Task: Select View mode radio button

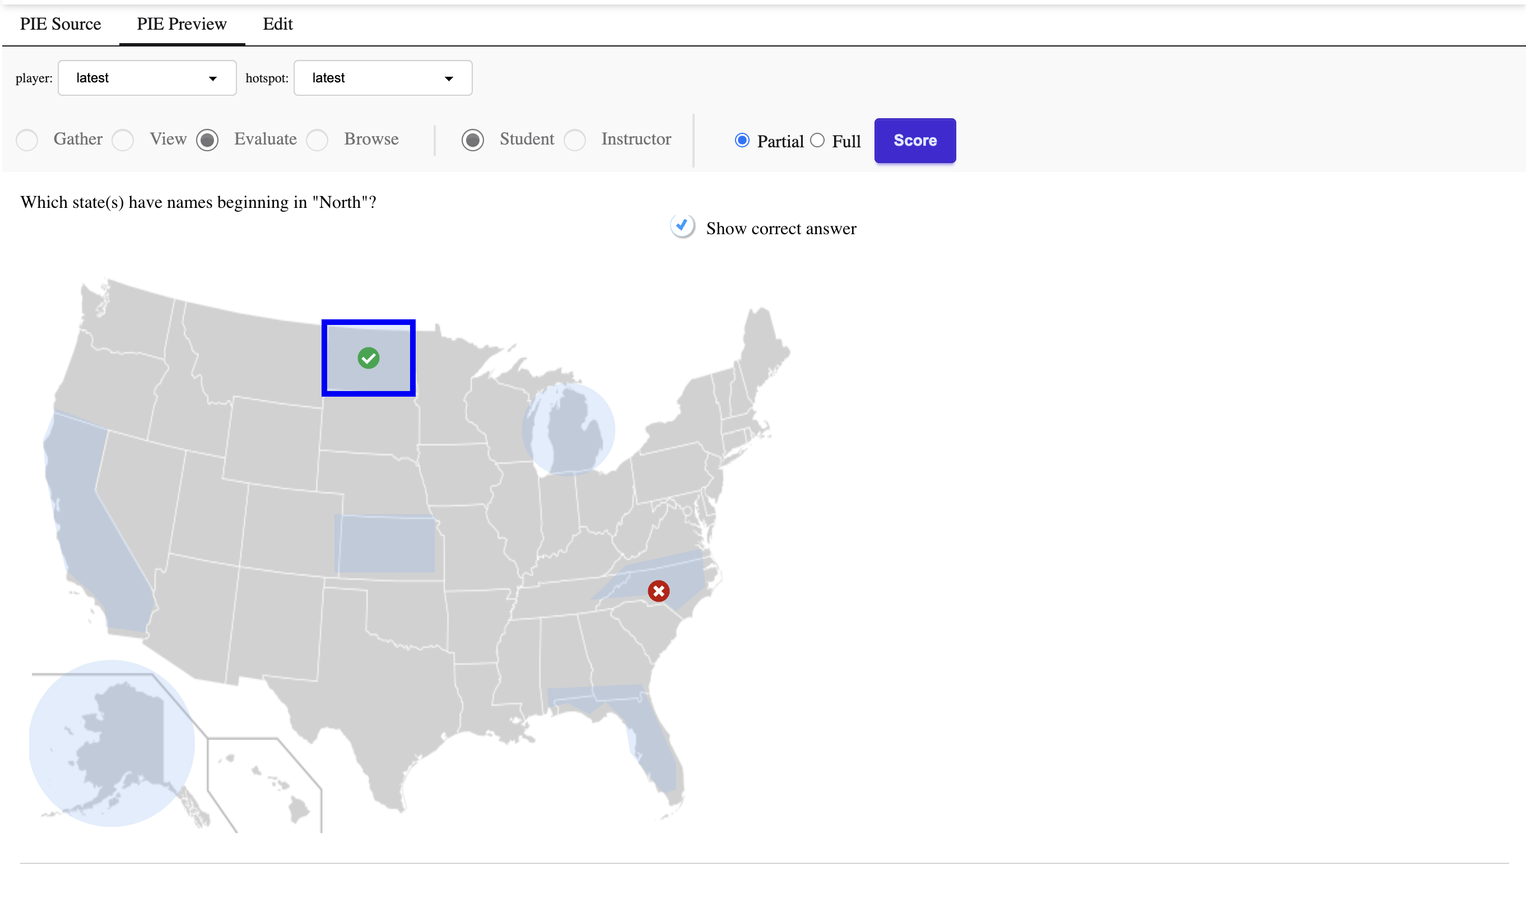Action: pyautogui.click(x=123, y=140)
